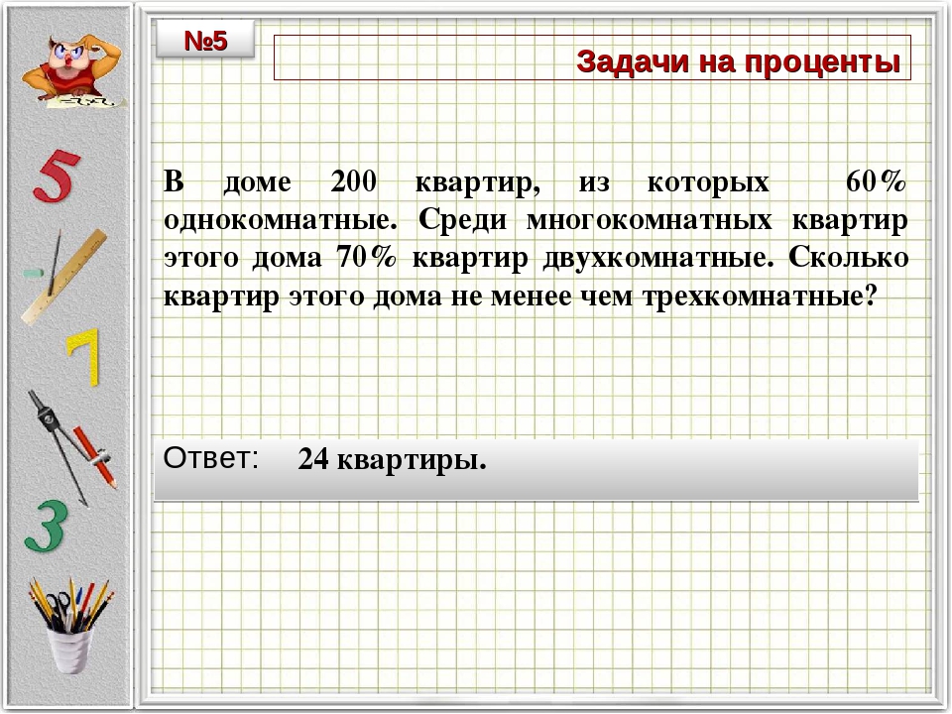Image resolution: width=952 pixels, height=714 pixels.
Task: Click the word "Сколько" starting the question
Action: (848, 258)
